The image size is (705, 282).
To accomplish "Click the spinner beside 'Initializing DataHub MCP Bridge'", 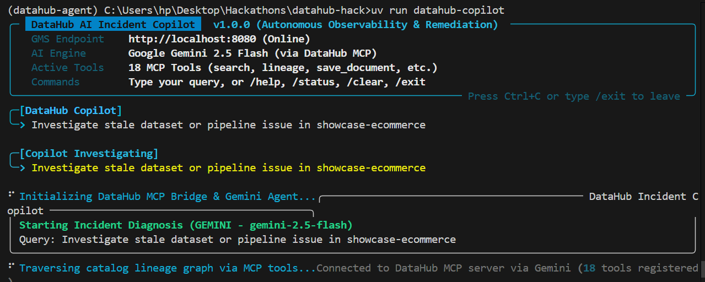I will (x=11, y=195).
